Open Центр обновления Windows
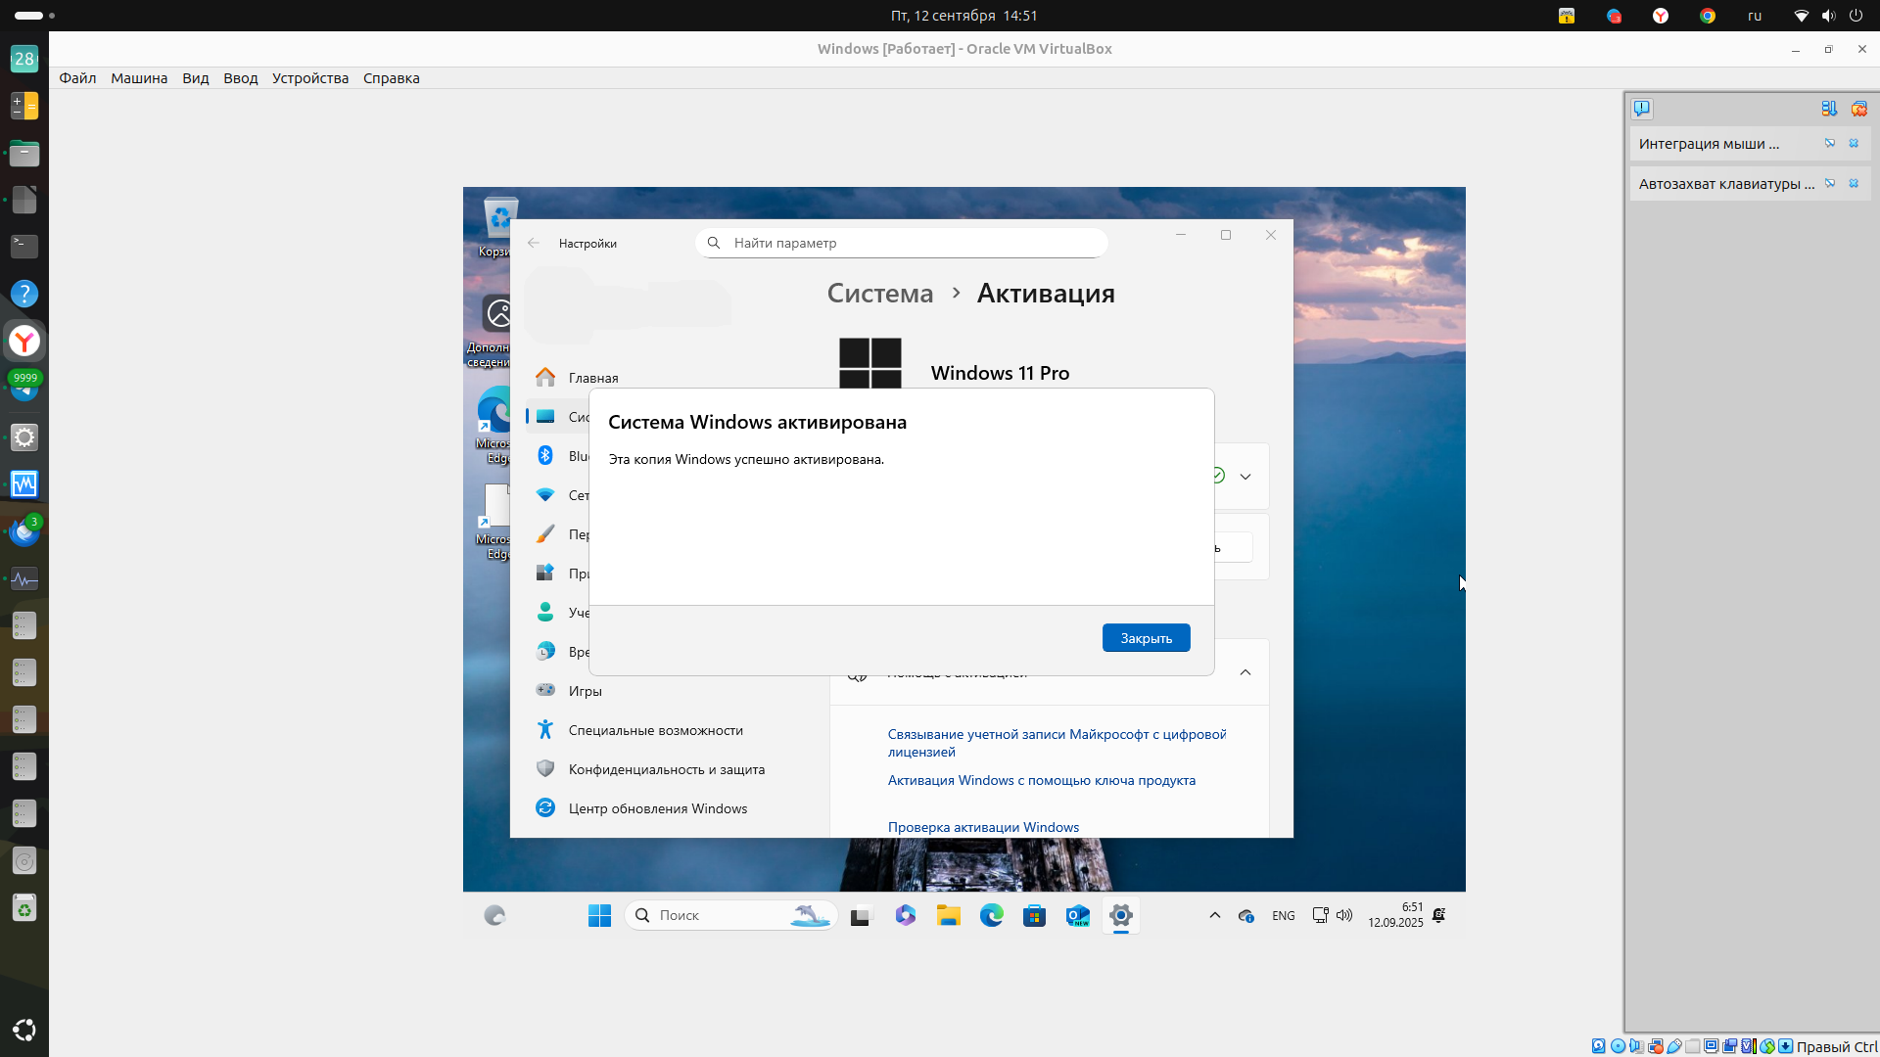The height and width of the screenshot is (1057, 1880). click(x=657, y=808)
